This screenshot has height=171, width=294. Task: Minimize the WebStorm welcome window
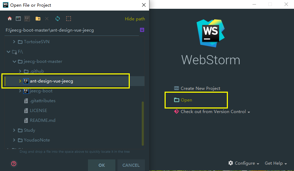pyautogui.click(x=254, y=4)
